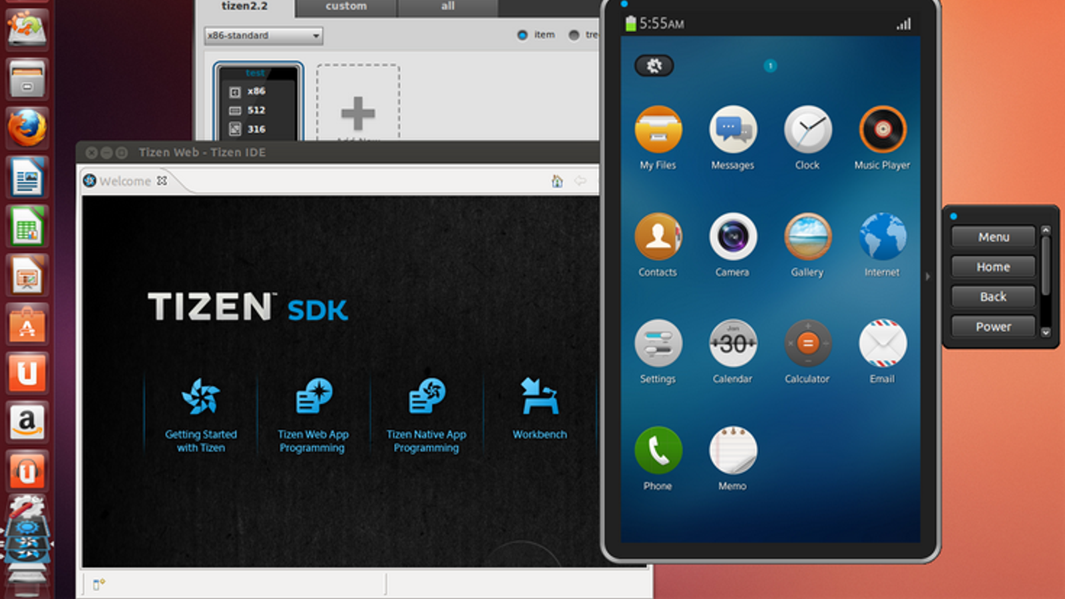Switch to the tizen2.2 tab
The height and width of the screenshot is (599, 1065).
(x=244, y=7)
